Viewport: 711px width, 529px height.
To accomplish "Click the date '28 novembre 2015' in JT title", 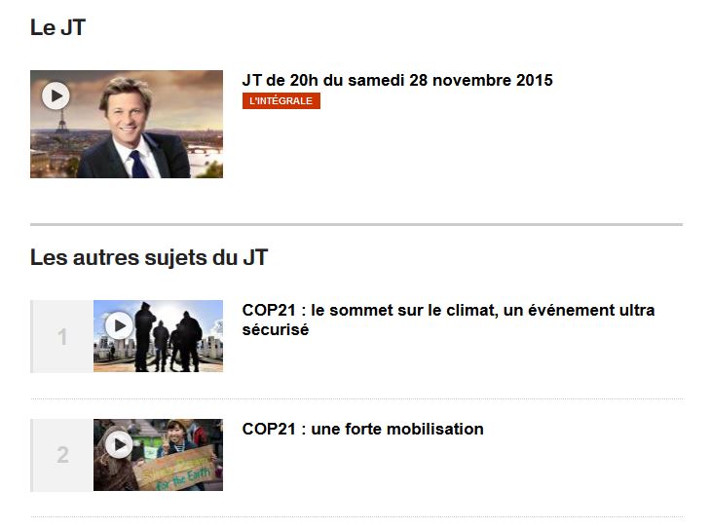I will pyautogui.click(x=481, y=80).
